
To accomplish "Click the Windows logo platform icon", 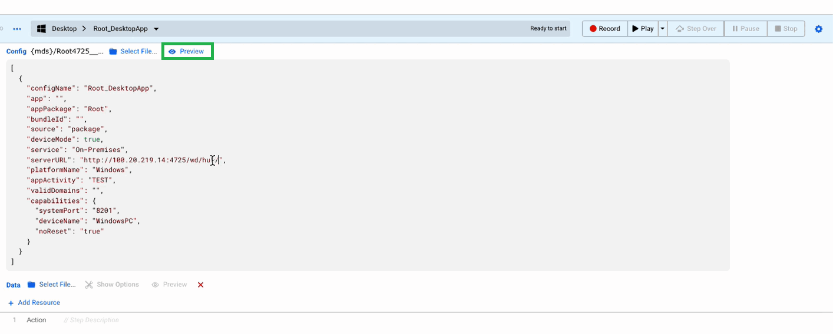I will pos(42,29).
